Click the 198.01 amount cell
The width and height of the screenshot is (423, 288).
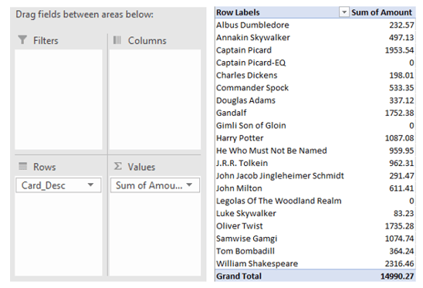pos(401,75)
